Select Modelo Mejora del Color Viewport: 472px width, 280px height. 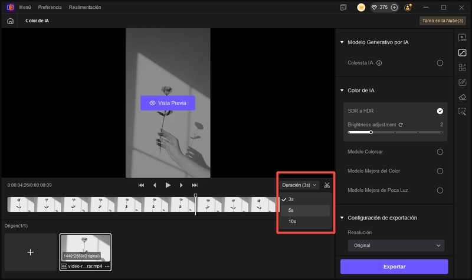coord(440,171)
